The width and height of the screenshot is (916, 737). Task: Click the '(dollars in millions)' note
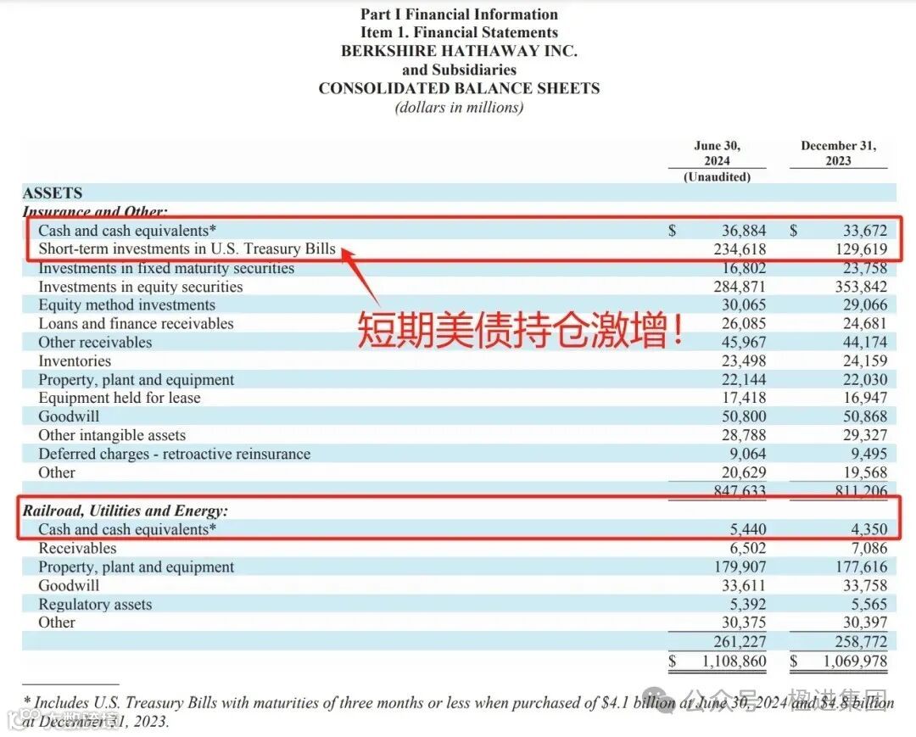tap(459, 108)
